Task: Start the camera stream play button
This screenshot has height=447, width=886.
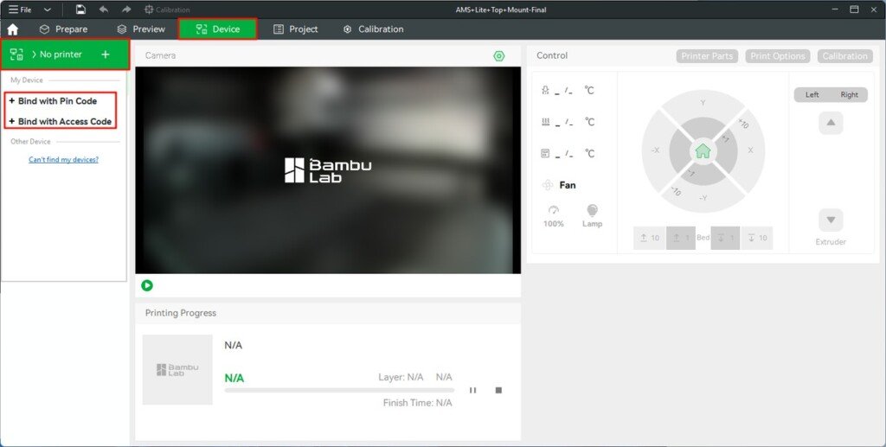Action: click(147, 285)
